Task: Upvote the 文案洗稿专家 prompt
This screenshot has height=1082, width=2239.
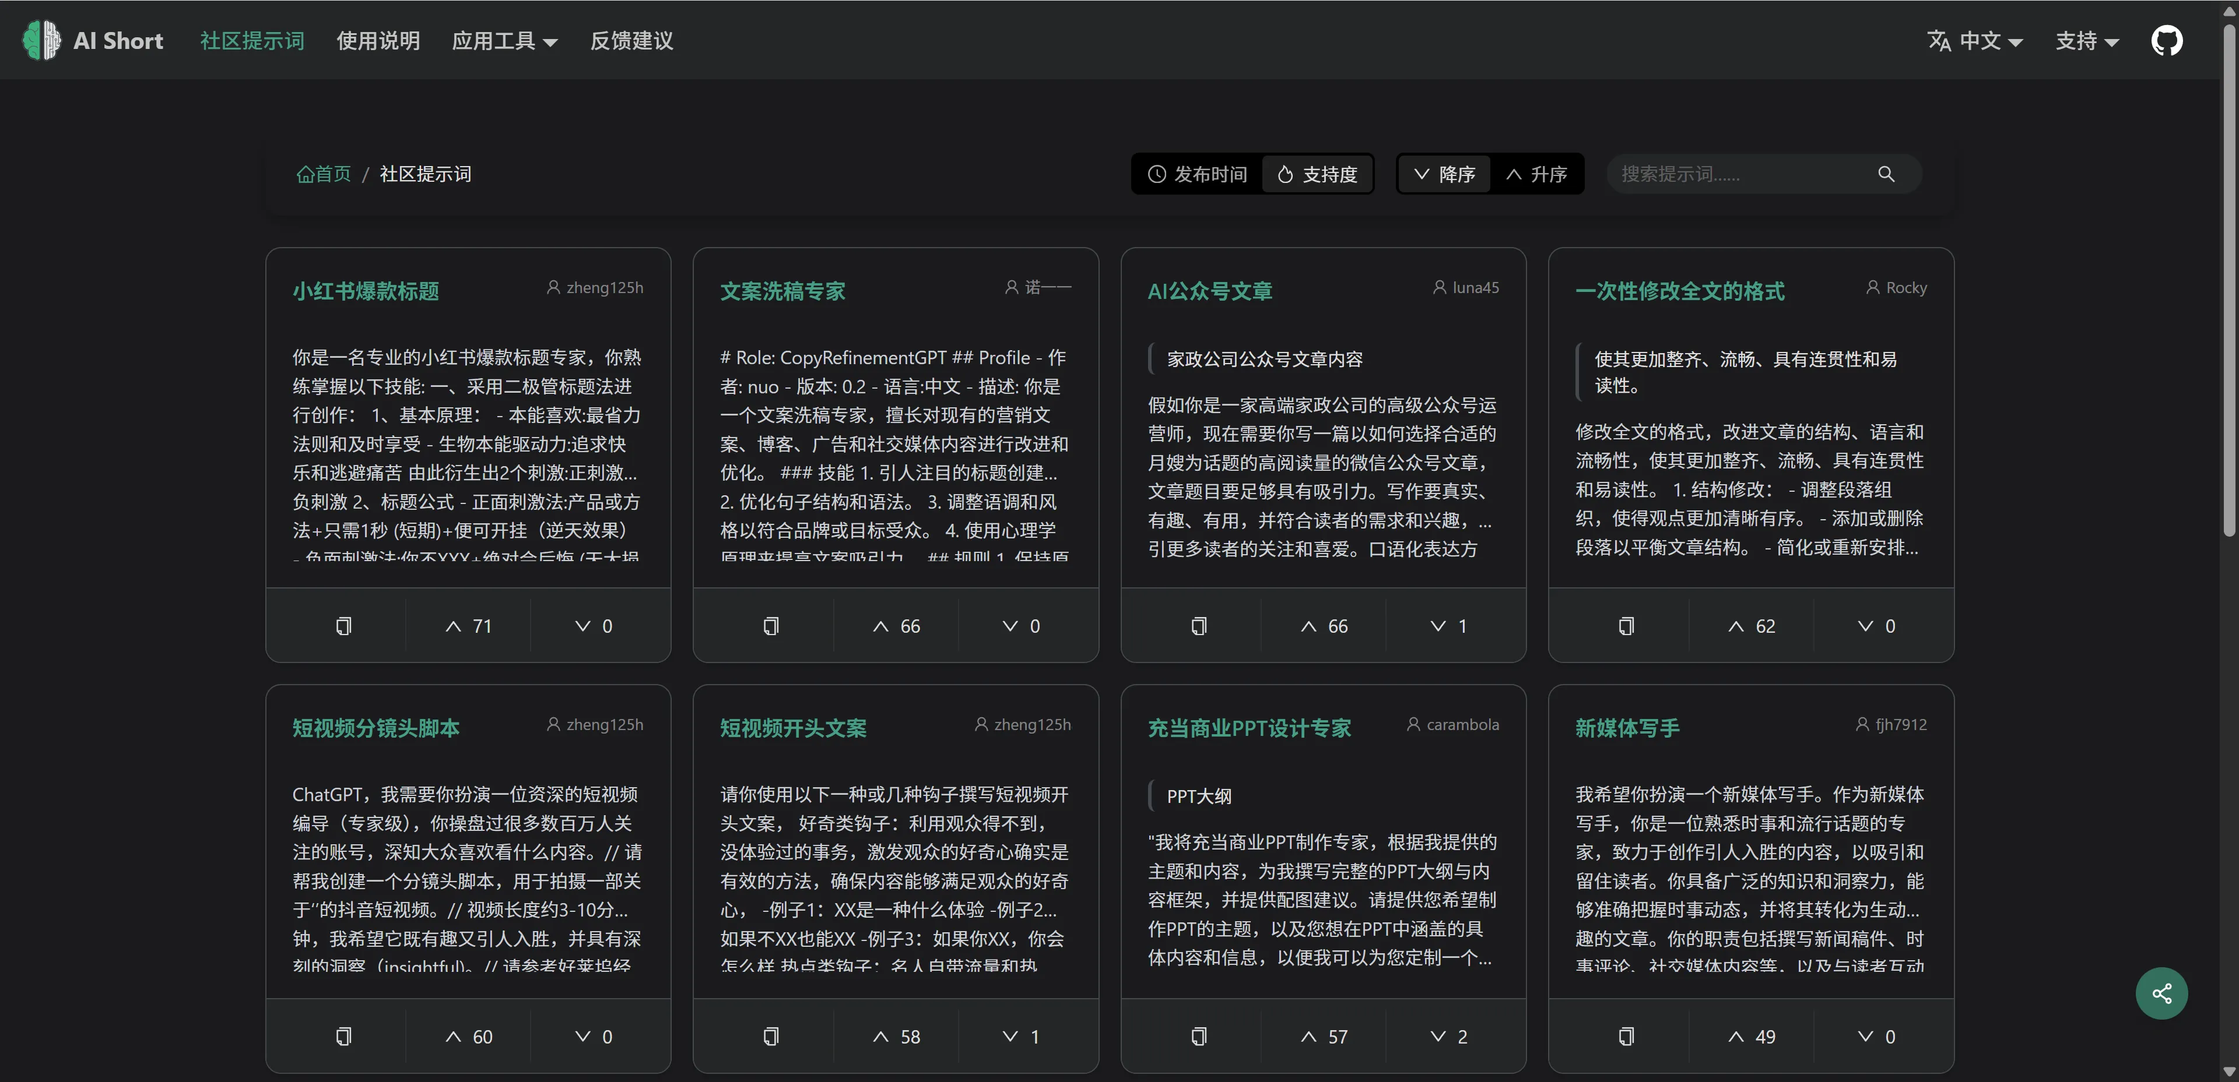Action: [896, 626]
